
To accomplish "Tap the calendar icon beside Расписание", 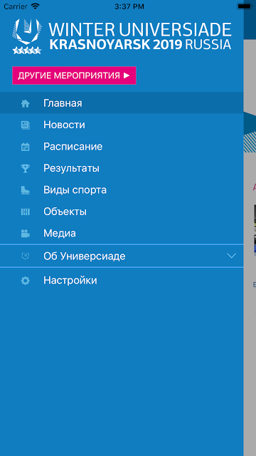I will [x=26, y=147].
